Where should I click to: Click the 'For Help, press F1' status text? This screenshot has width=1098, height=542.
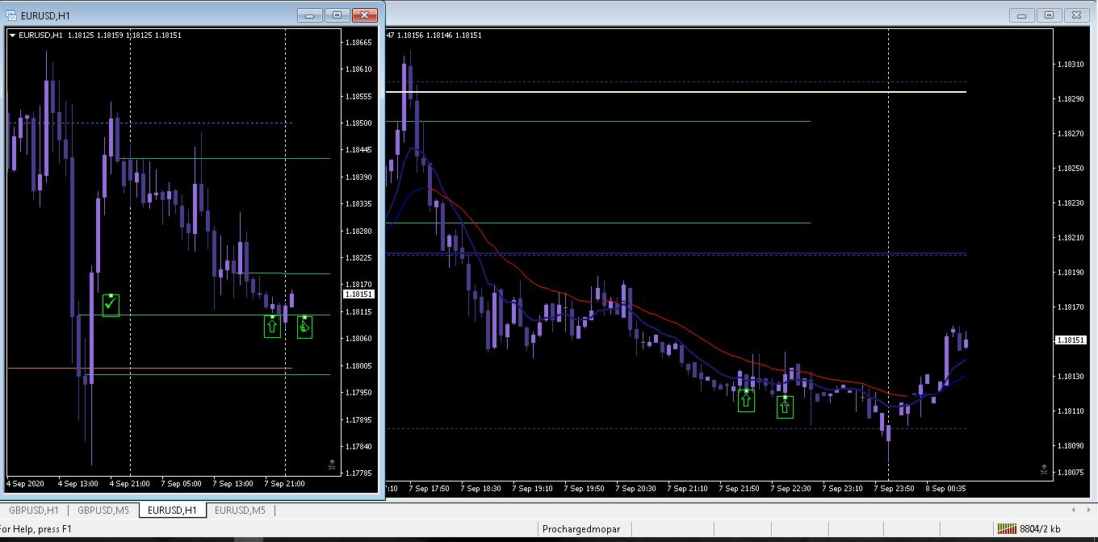tap(36, 529)
